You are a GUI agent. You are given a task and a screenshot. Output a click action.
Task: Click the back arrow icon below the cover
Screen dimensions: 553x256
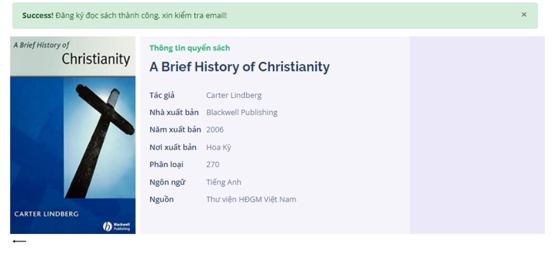(x=19, y=241)
